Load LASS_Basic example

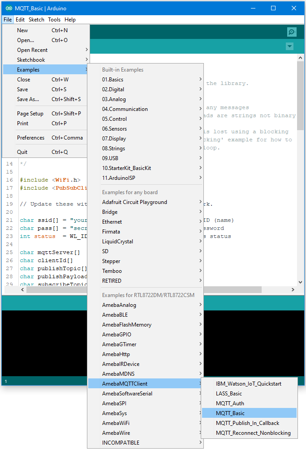pos(249,394)
